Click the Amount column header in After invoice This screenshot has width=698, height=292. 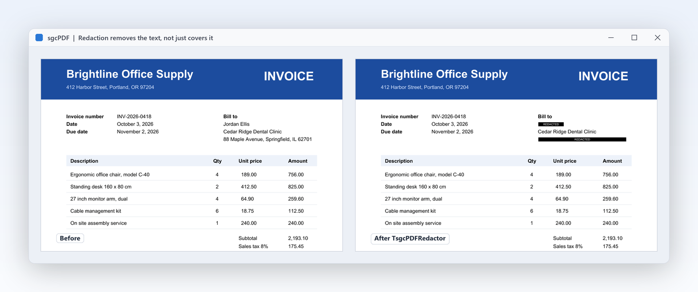tap(612, 161)
